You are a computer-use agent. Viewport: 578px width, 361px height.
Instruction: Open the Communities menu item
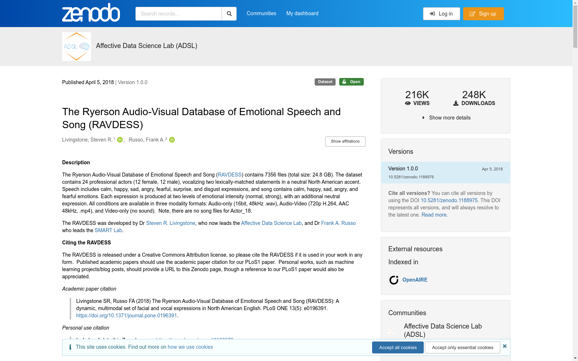point(261,13)
